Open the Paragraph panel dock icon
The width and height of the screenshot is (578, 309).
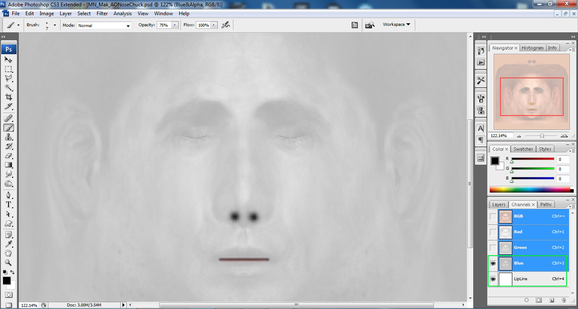click(481, 140)
